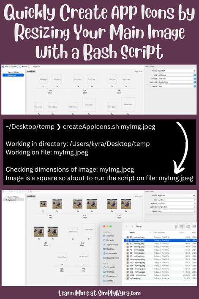Screen dimensions: 199x299
Task: Go forward in Finder temp window
Action: [x=132, y=226]
